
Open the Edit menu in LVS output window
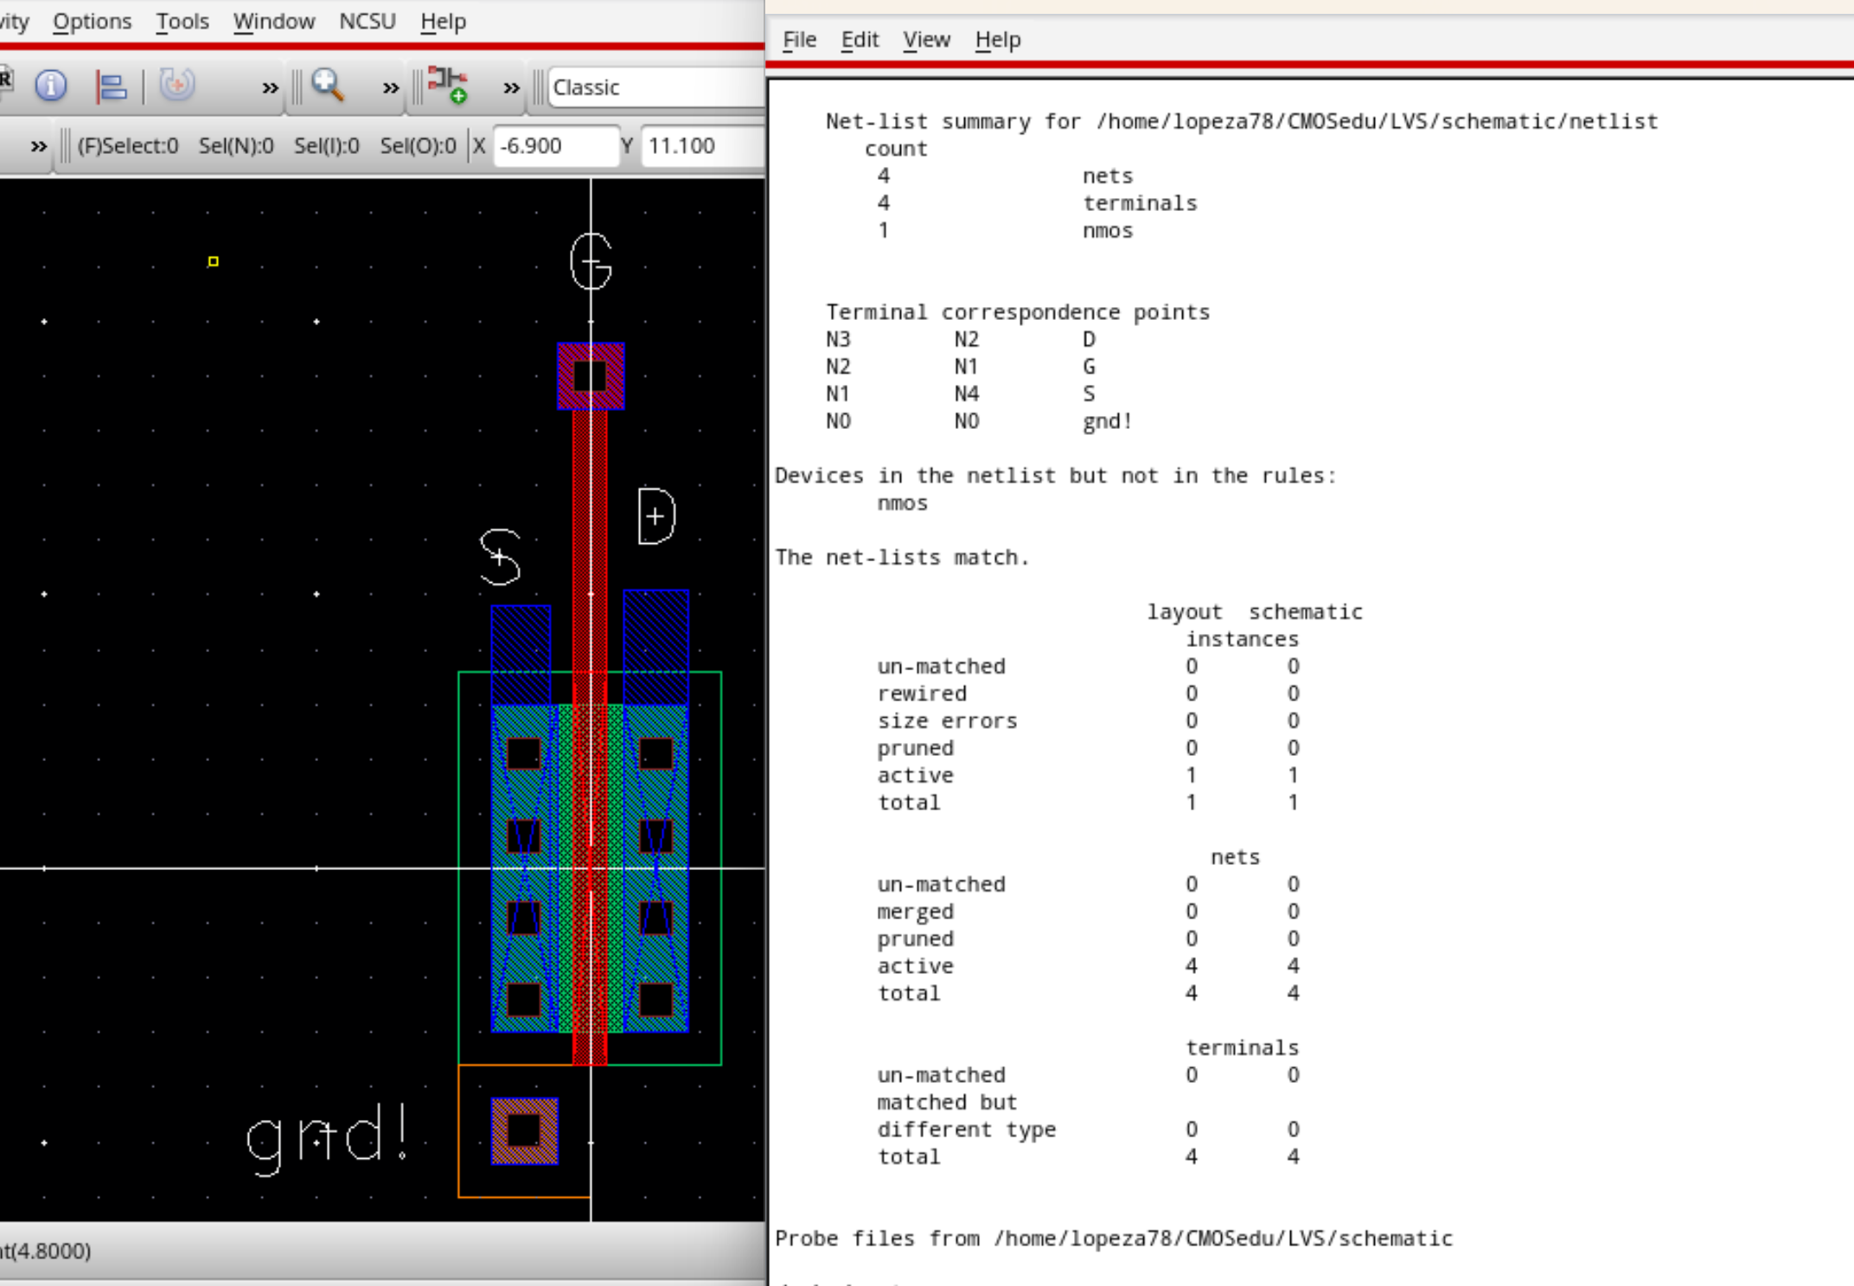pyautogui.click(x=859, y=40)
